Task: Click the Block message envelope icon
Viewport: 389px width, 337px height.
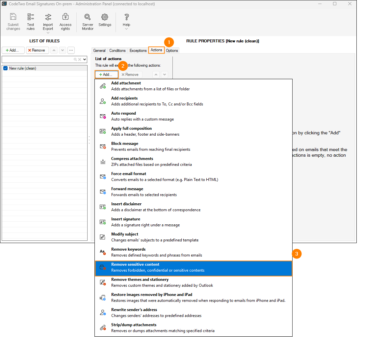Action: (x=103, y=146)
